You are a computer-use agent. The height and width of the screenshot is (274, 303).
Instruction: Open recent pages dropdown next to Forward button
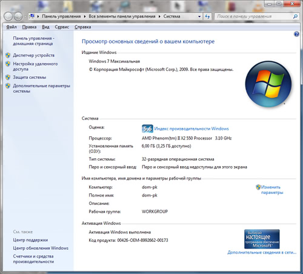[25, 16]
